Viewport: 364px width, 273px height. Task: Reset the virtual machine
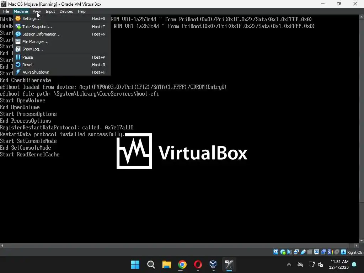click(61, 65)
